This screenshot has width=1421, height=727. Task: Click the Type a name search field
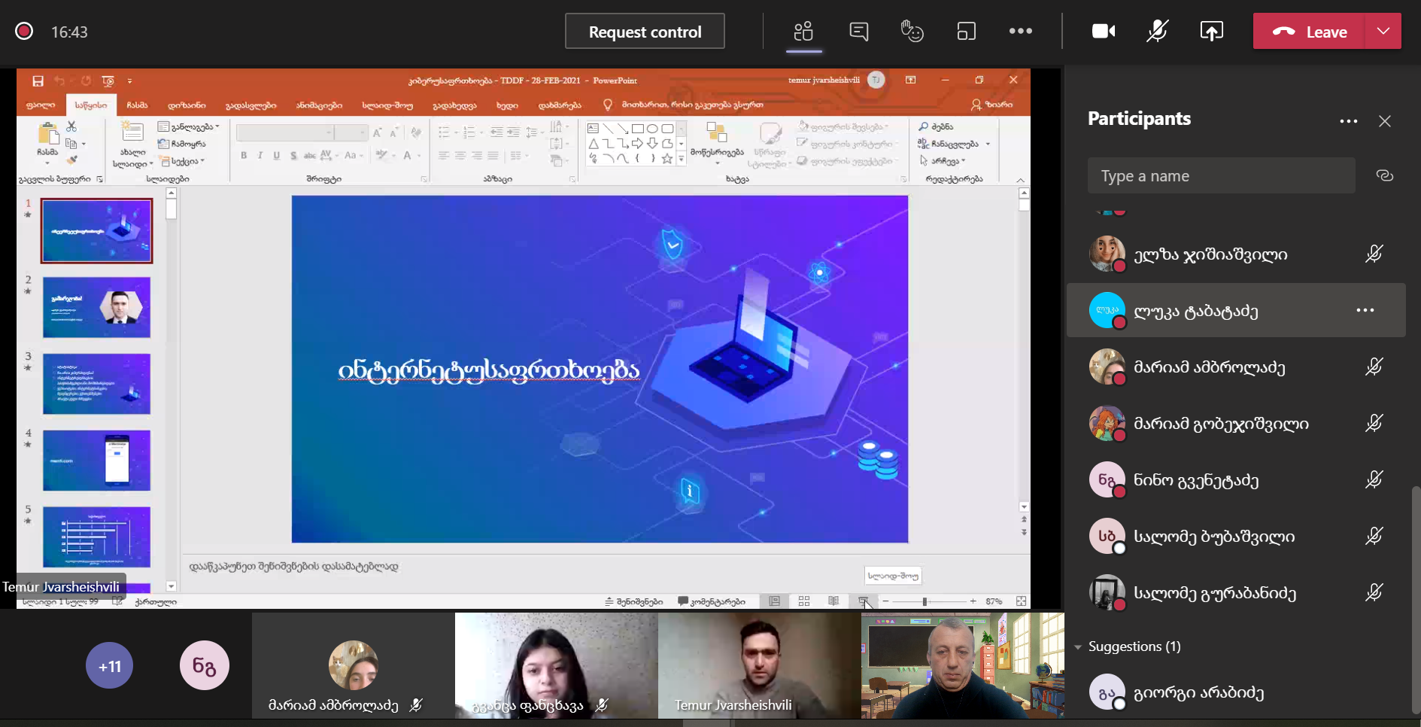[x=1221, y=176]
